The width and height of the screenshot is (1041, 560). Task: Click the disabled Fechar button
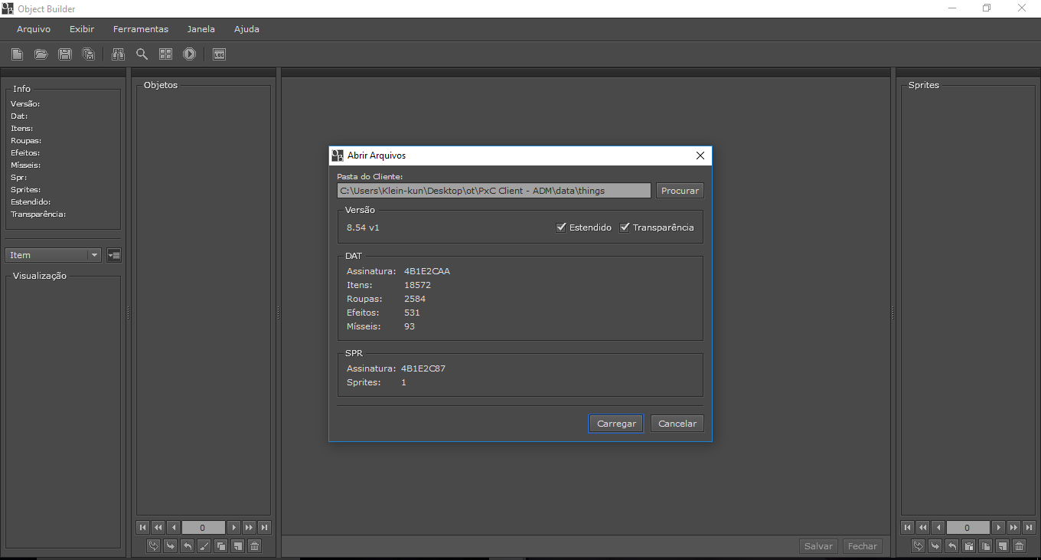pos(862,546)
